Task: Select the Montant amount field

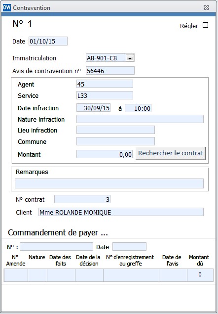Action: click(105, 154)
